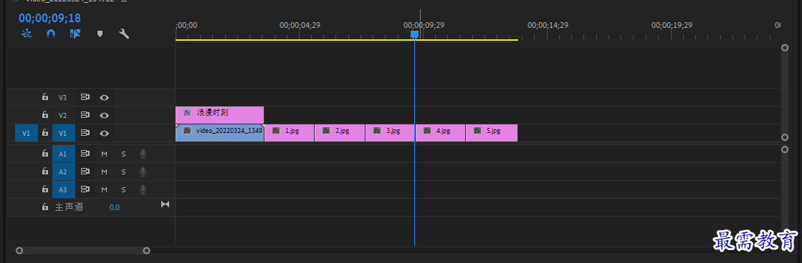Select the 浪漫时刻 title clip
Viewport: 802px width, 263px height.
pyautogui.click(x=219, y=115)
